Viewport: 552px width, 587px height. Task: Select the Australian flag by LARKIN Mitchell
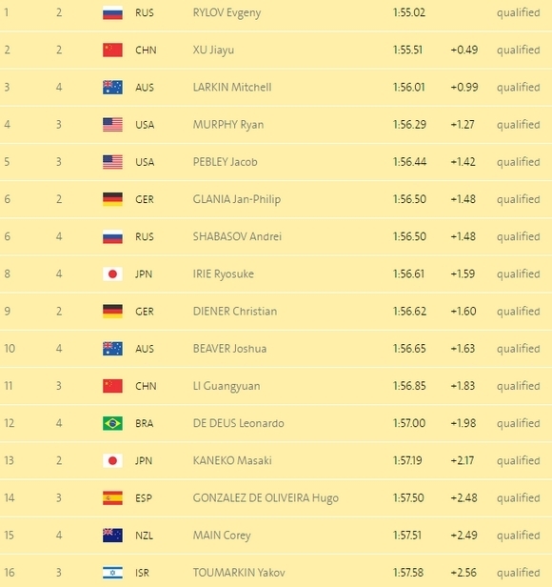112,88
